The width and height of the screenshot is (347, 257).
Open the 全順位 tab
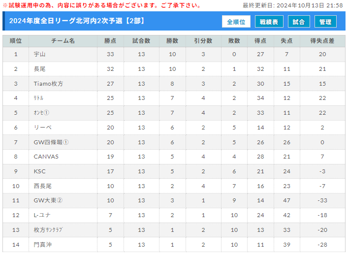tap(236, 22)
